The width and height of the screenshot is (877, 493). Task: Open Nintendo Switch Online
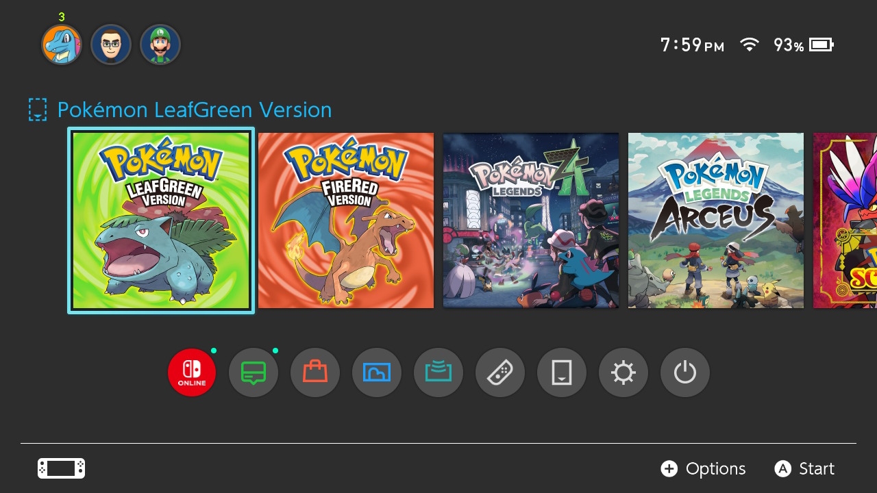[x=192, y=373]
